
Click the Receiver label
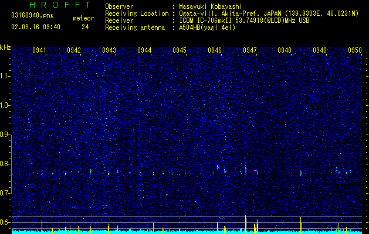(x=119, y=20)
